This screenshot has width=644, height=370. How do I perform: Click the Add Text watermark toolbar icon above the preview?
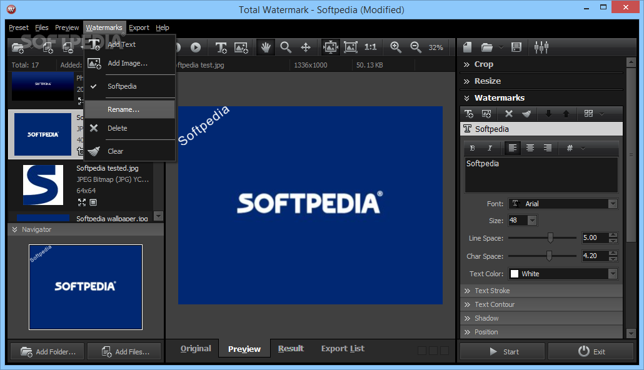tap(221, 47)
